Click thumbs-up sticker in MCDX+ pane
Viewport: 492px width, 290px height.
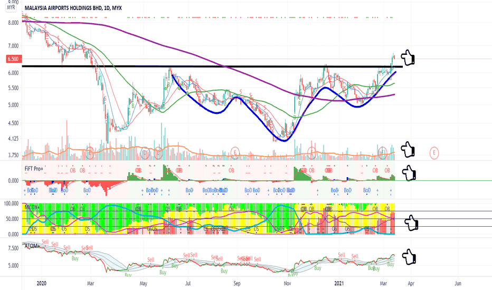tap(411, 223)
